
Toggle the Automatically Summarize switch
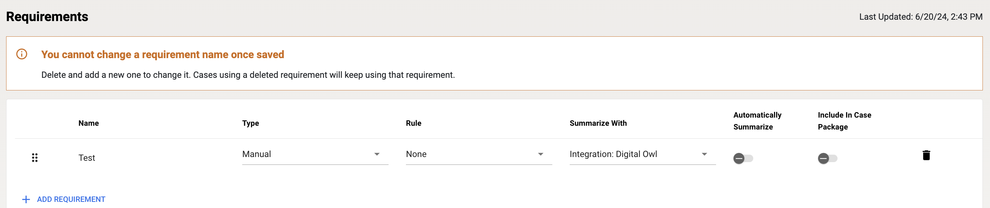pyautogui.click(x=742, y=158)
